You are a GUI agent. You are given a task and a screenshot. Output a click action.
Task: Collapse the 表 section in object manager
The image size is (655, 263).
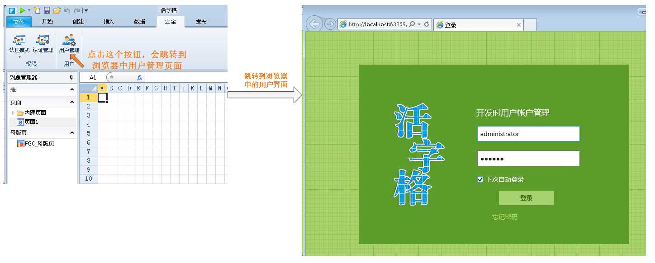72,90
